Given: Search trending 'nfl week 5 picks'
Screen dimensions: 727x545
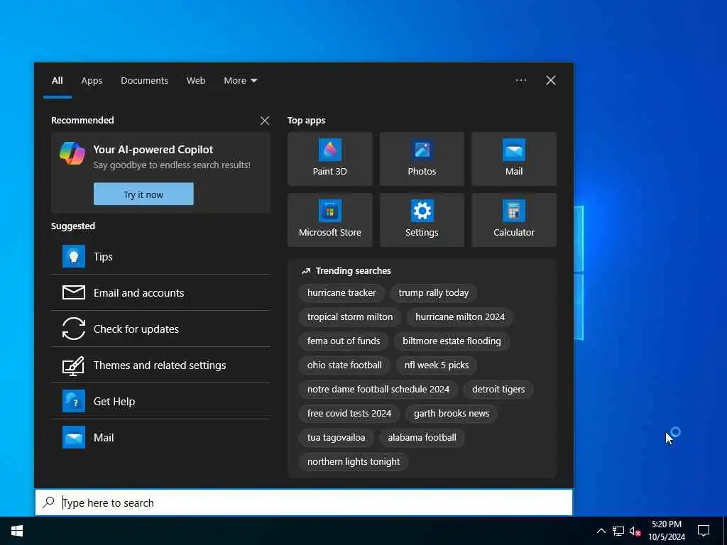Looking at the screenshot, I should [437, 365].
